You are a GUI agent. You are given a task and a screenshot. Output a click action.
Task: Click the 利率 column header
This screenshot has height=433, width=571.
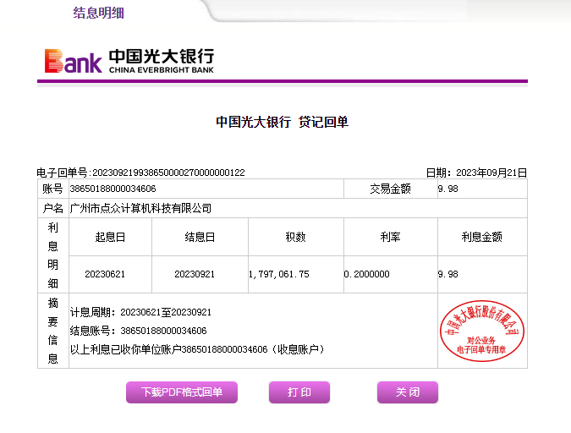(x=390, y=237)
